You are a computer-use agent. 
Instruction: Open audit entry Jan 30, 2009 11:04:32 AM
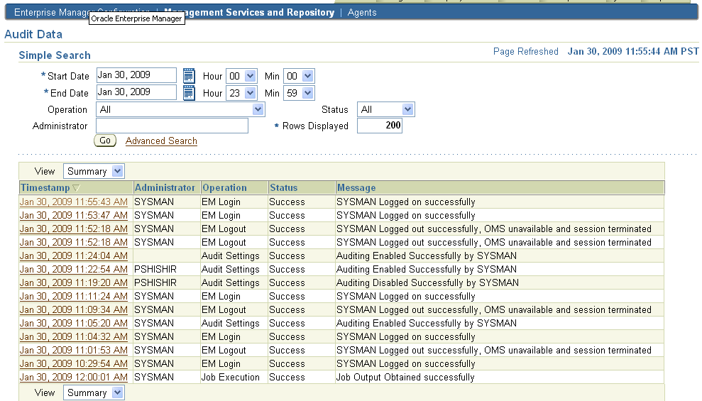(73, 336)
